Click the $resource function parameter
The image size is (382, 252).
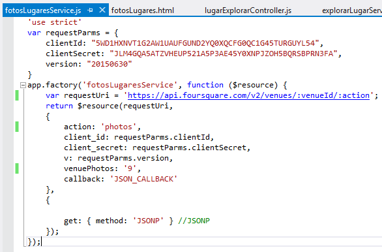[253, 85]
